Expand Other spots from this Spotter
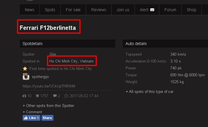Viewport: 208px width, 127px height. point(48,105)
